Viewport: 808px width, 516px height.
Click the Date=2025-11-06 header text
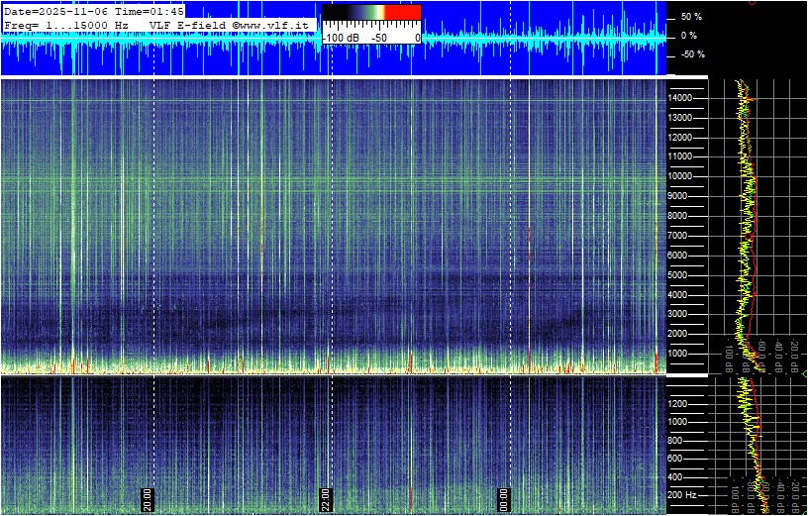(x=50, y=11)
